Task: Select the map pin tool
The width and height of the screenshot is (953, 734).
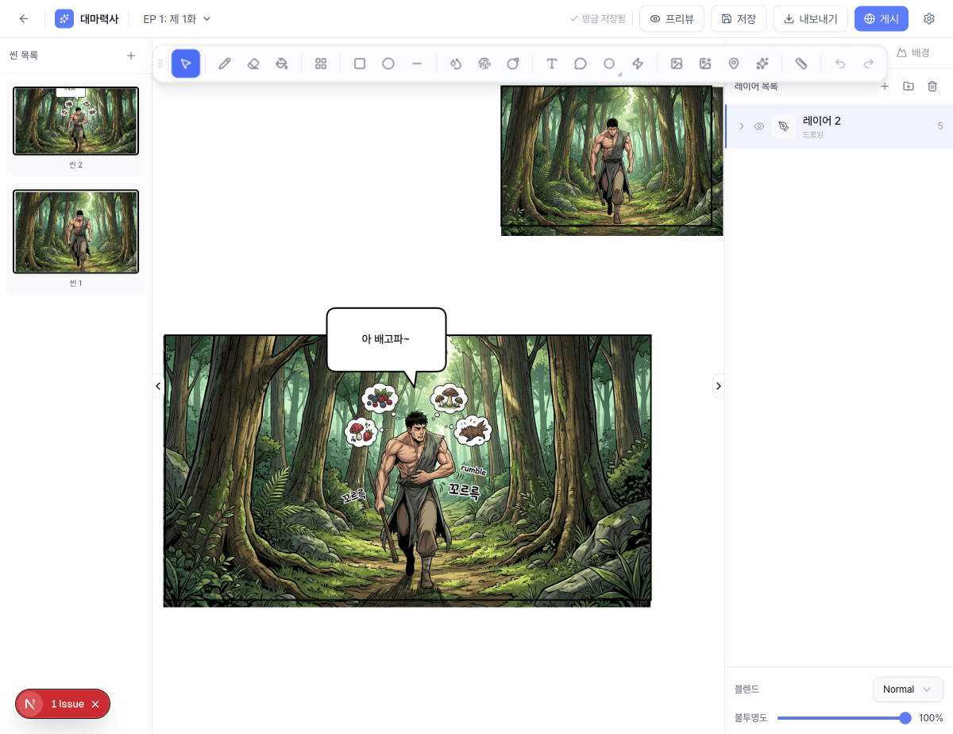Action: tap(734, 64)
